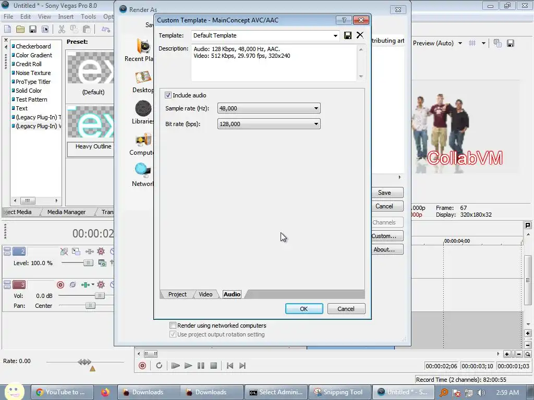Click Save in the Render As dialog
This screenshot has width=534, height=400.
(x=387, y=193)
